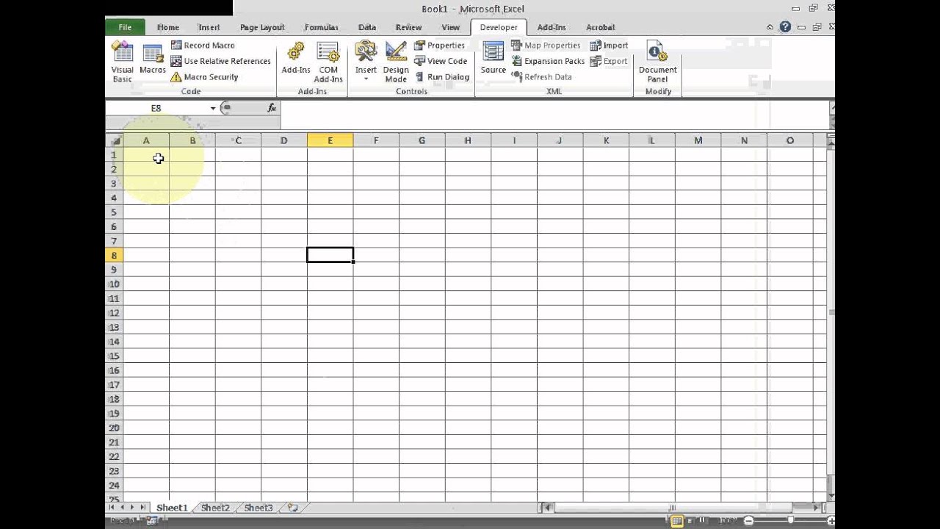Click zoom out minus button
940x529 pixels.
click(x=748, y=521)
